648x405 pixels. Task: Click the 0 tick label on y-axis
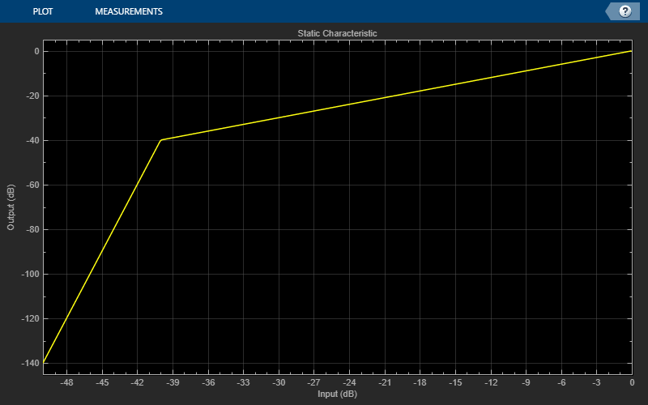[x=36, y=51]
